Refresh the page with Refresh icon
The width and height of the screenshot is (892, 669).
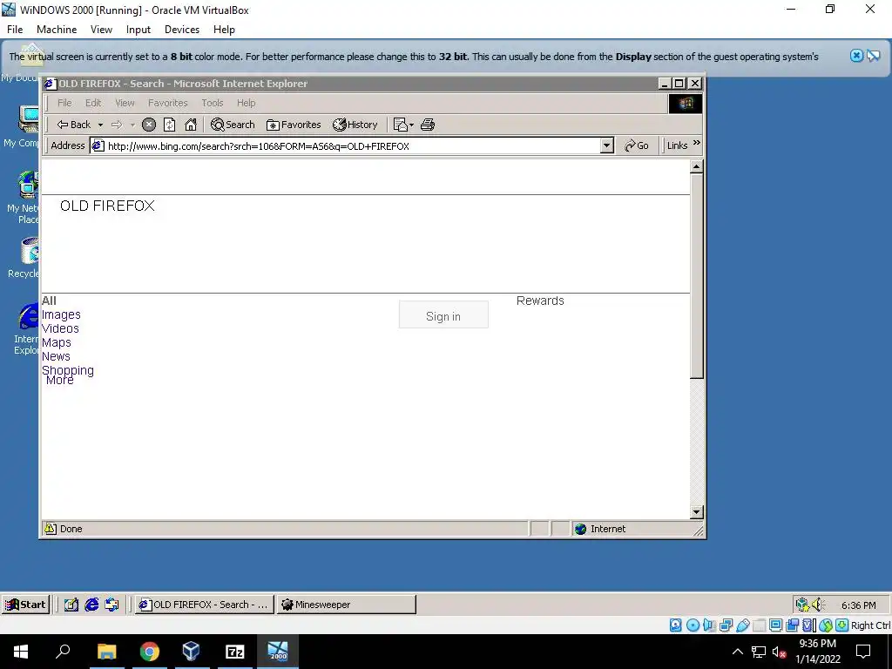click(x=170, y=125)
